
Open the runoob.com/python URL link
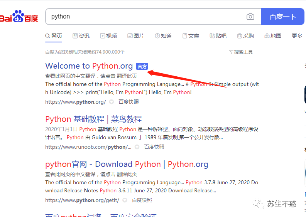click(88, 147)
